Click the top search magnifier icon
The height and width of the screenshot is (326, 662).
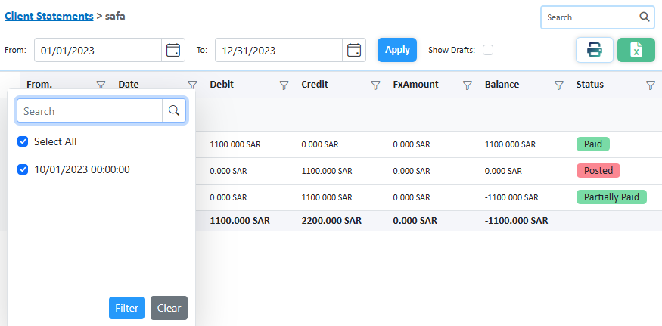(644, 17)
